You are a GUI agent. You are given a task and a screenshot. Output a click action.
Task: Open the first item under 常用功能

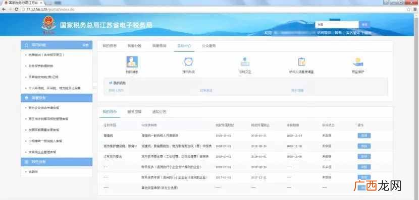pos(46,55)
